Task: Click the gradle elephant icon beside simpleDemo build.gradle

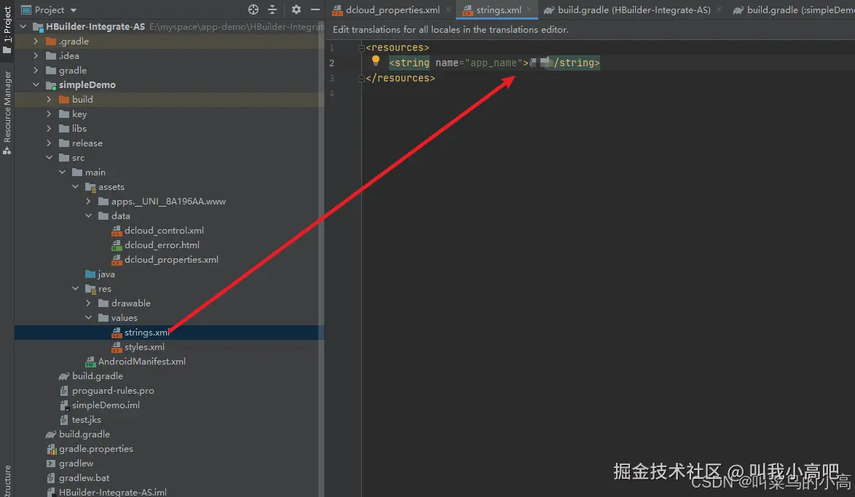Action: (x=64, y=376)
